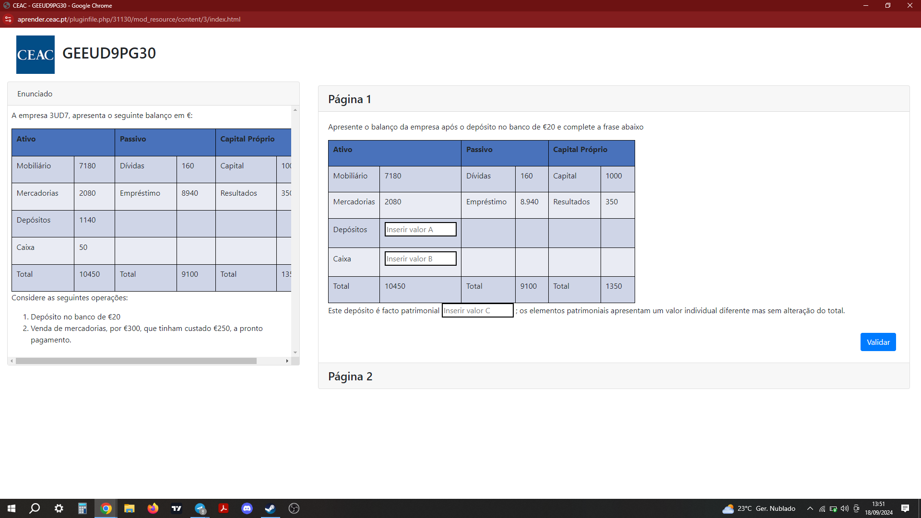The width and height of the screenshot is (921, 518).
Task: Show hidden system tray icons
Action: point(810,508)
